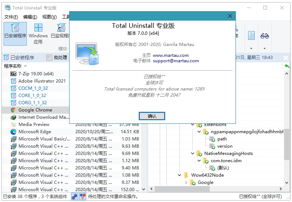Click the blue gears status bar icon

pos(75,197)
